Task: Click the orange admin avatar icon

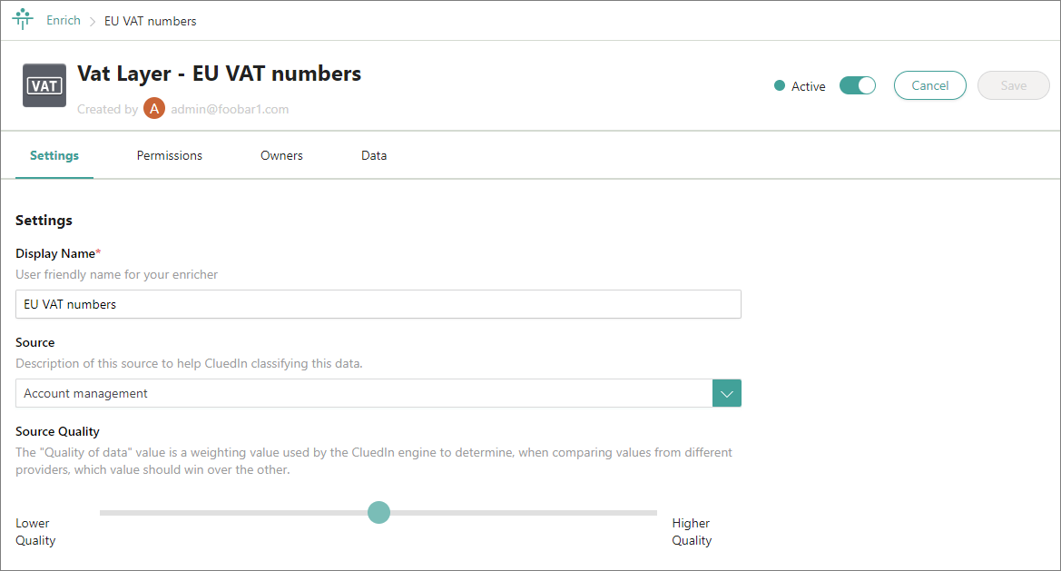Action: coord(154,109)
